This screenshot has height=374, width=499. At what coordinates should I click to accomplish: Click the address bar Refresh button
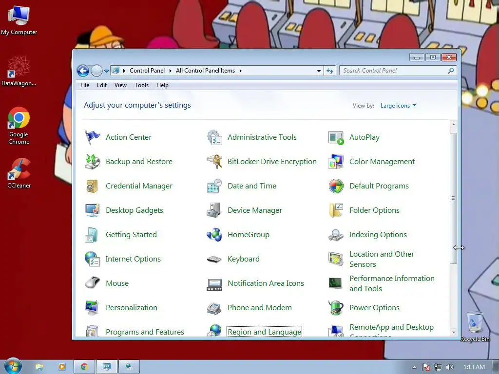pos(330,71)
